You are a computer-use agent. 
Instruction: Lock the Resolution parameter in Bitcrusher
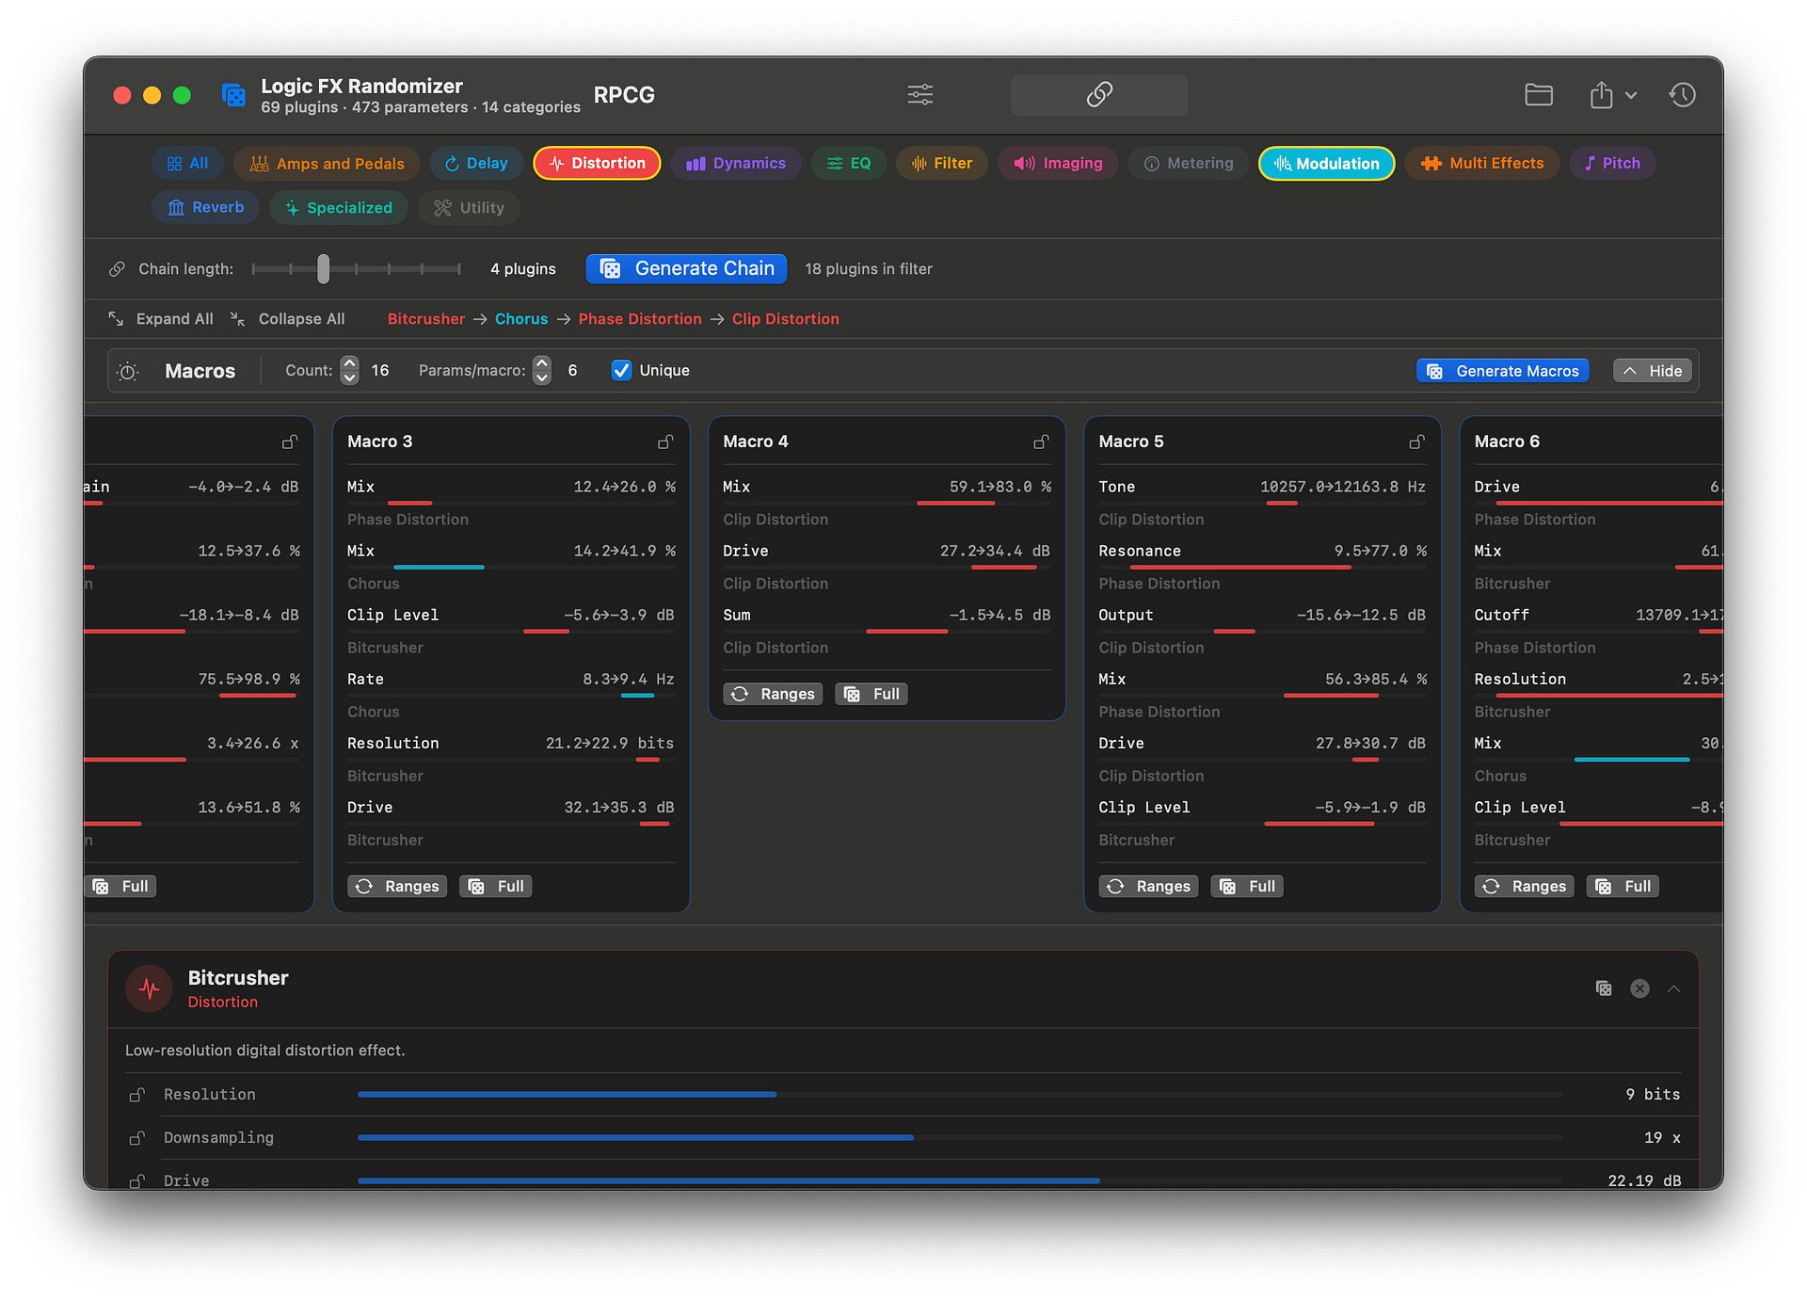point(136,1095)
